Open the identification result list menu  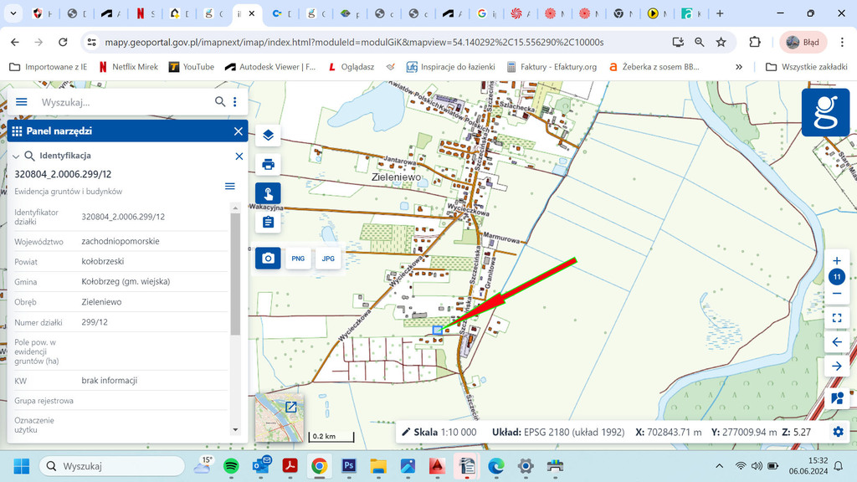230,187
